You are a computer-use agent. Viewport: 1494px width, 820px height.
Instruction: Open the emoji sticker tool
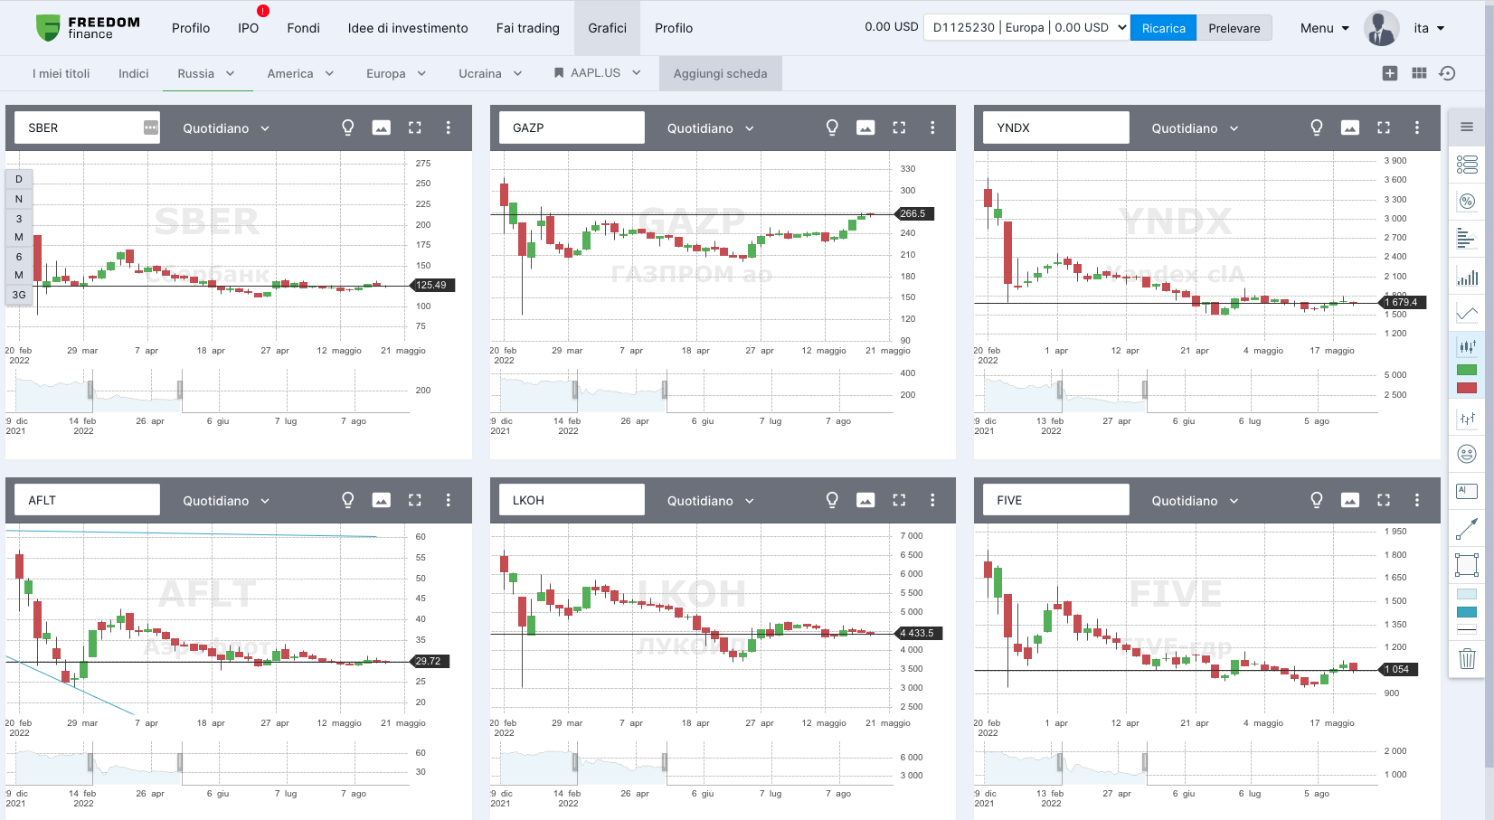point(1467,454)
